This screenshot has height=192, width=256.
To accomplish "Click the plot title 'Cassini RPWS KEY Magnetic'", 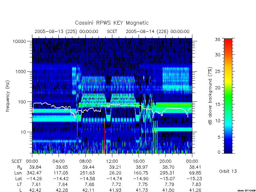I will click(x=112, y=23).
